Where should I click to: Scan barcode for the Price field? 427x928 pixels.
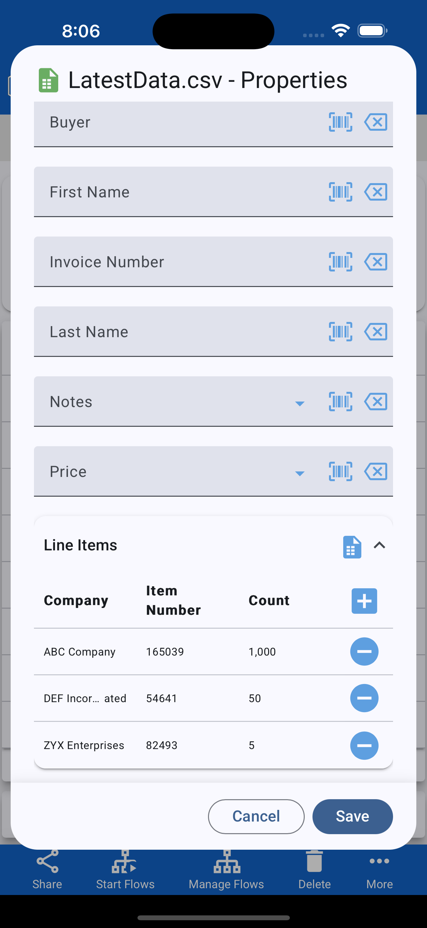click(x=340, y=471)
